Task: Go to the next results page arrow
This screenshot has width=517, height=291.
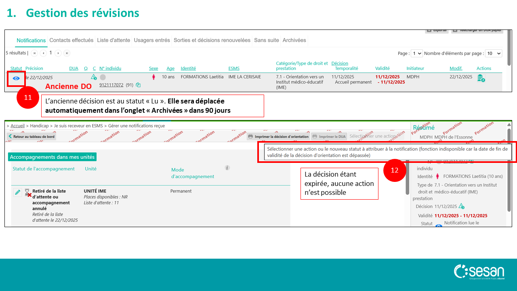Action: [x=58, y=53]
